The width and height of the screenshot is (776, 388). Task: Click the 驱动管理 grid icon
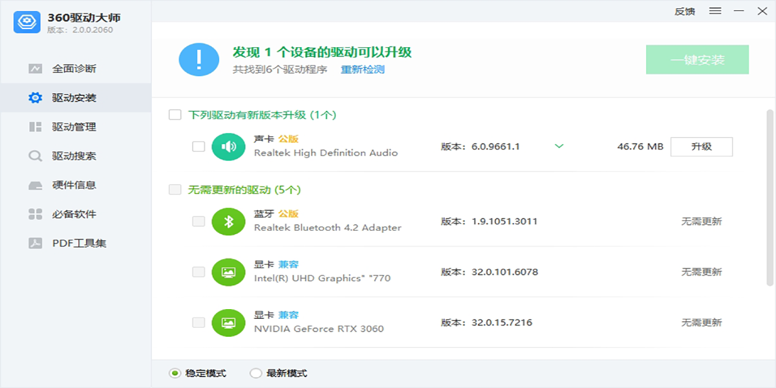click(x=35, y=127)
